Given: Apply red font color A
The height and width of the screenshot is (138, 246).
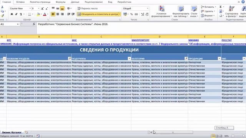Looking at the screenshot, I should [x=45, y=14].
